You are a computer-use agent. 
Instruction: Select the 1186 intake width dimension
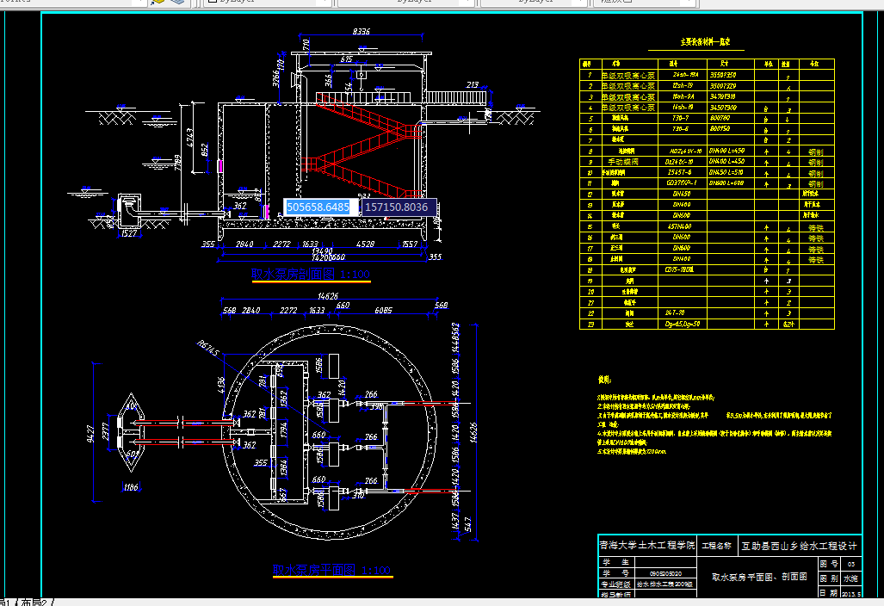[x=131, y=487]
